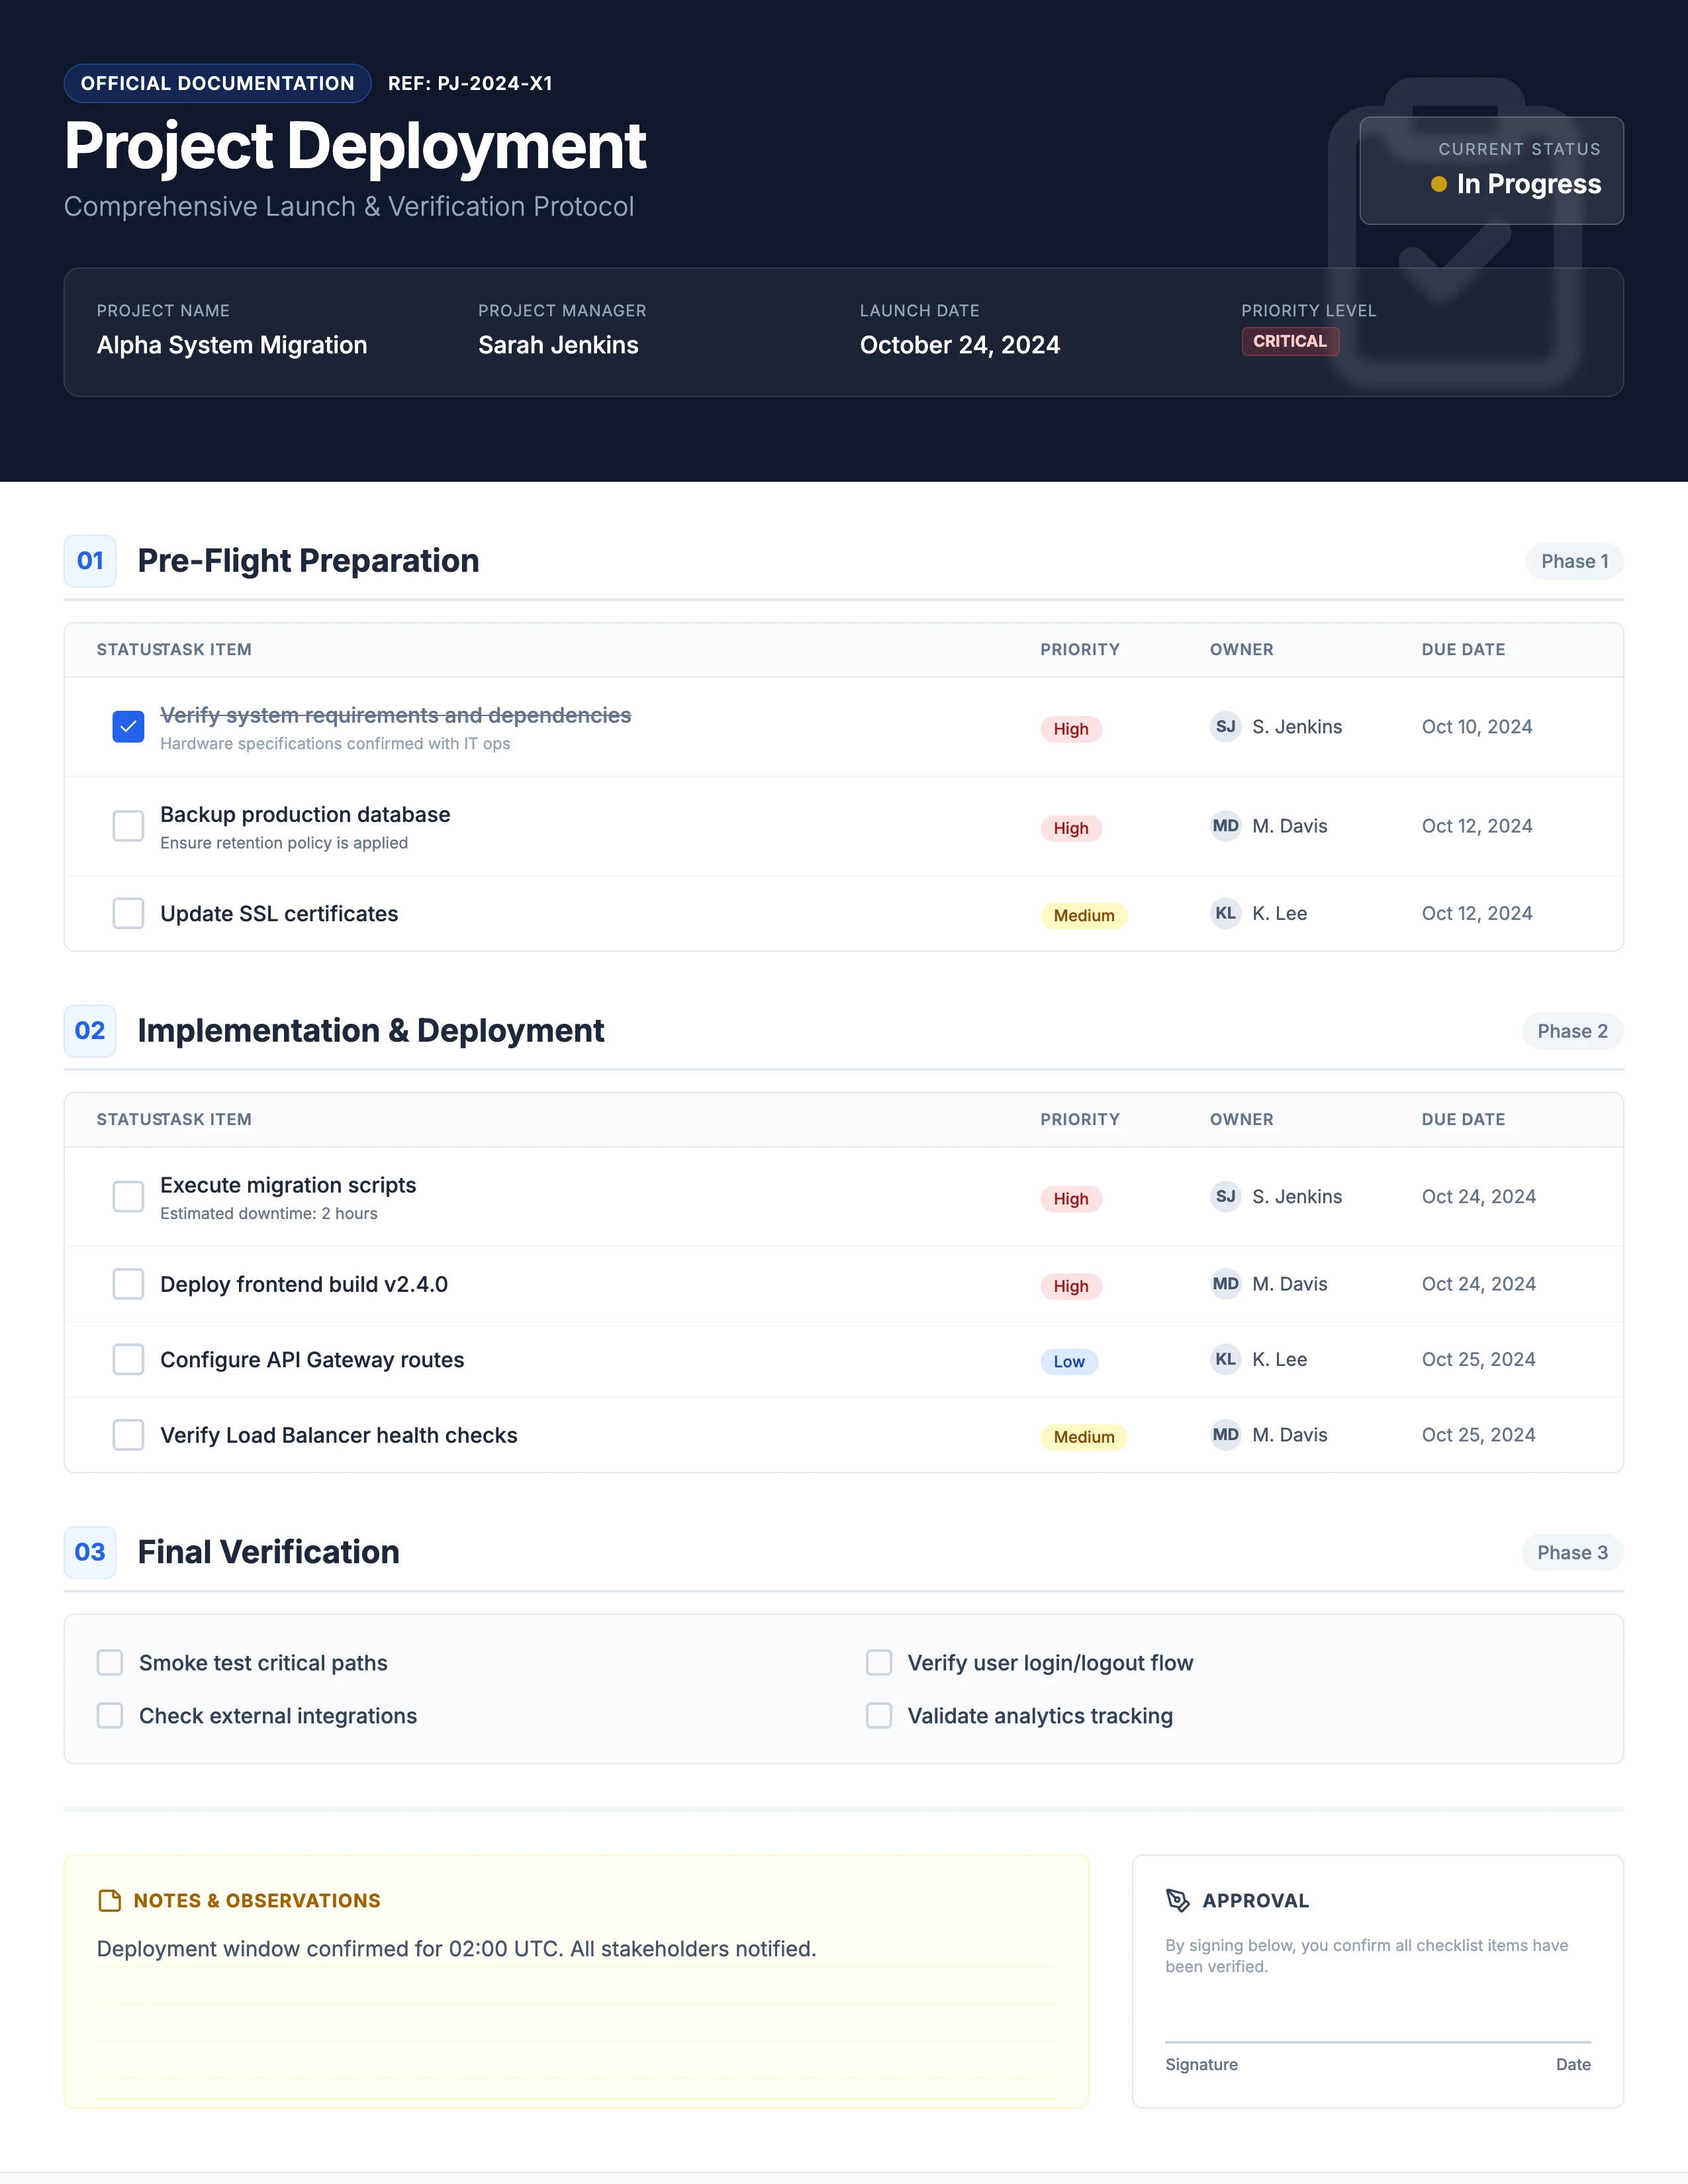Click the Phase 2 badge
1688x2184 pixels.
tap(1573, 1031)
